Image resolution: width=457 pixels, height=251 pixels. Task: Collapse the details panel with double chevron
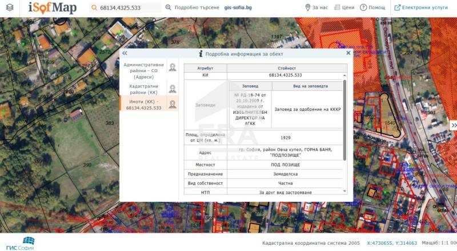[125, 53]
